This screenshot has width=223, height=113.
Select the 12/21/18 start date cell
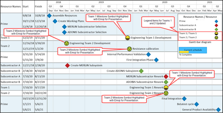pyautogui.click(x=28, y=66)
